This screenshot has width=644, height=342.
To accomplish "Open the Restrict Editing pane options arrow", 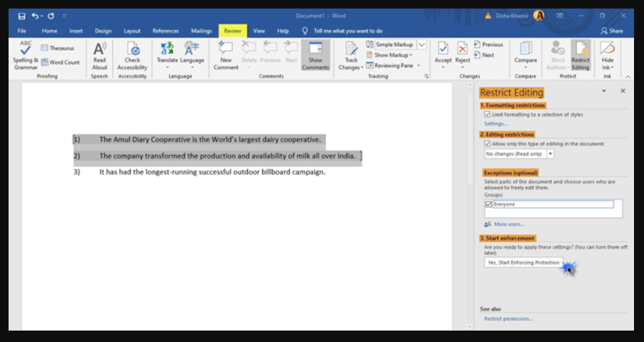I will pyautogui.click(x=604, y=91).
